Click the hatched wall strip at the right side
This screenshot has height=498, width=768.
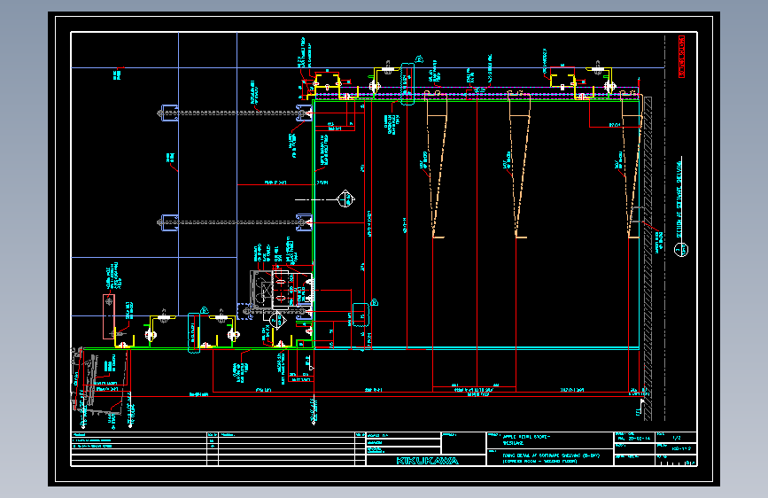(648, 259)
